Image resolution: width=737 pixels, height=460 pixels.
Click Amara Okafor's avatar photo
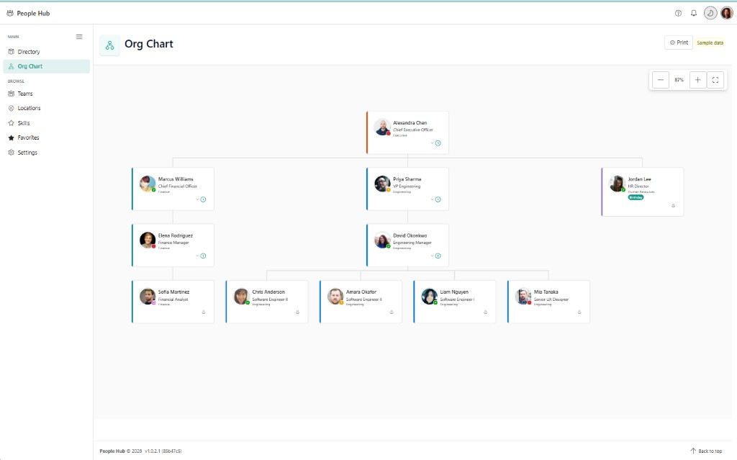(335, 297)
